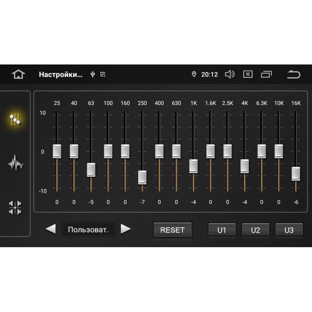Open the equalizer sliders tab
Viewport: 312px width, 312px height.
(x=15, y=119)
